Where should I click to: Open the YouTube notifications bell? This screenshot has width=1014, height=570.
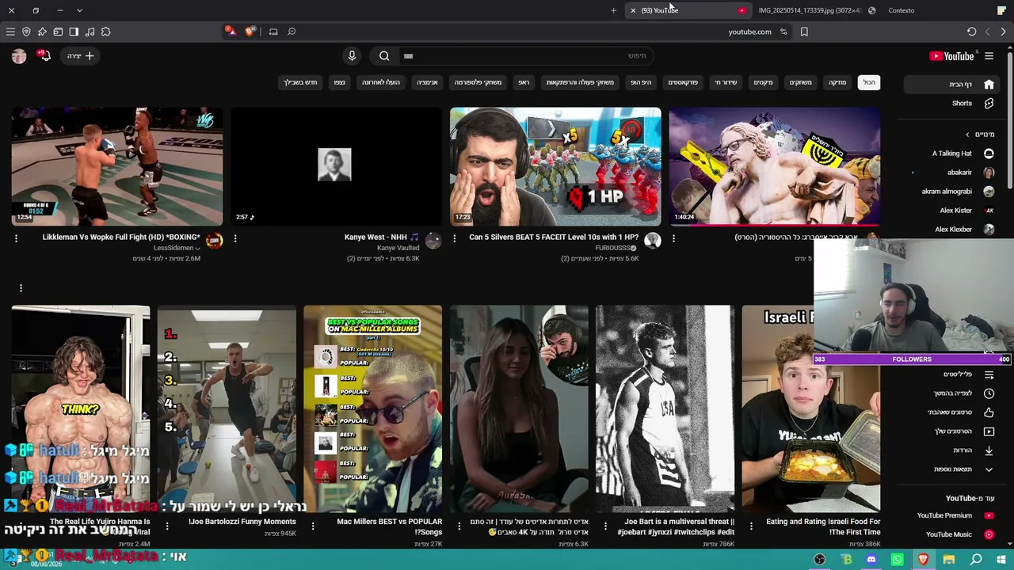click(x=44, y=55)
